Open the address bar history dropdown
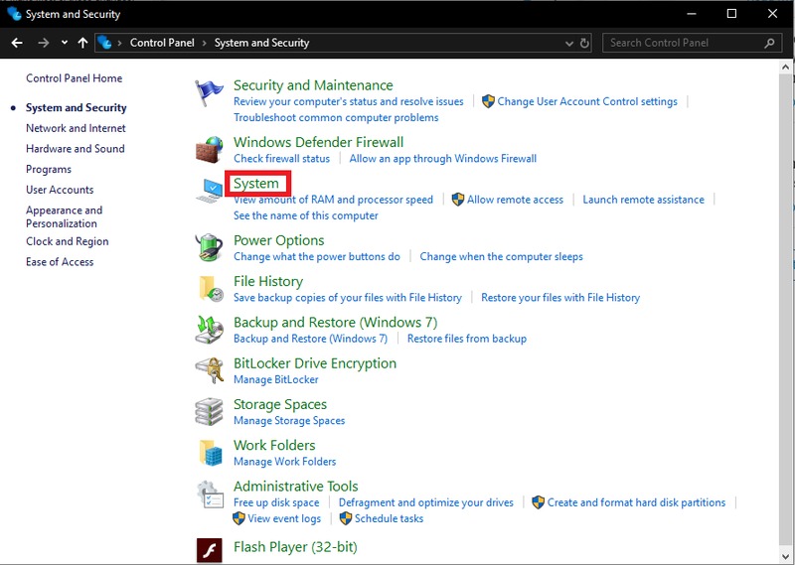The image size is (795, 565). [568, 44]
